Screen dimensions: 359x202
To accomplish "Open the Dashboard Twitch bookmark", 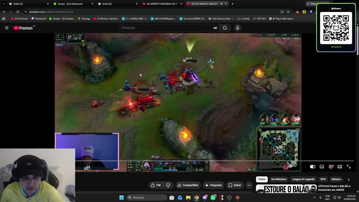I will pos(39,19).
